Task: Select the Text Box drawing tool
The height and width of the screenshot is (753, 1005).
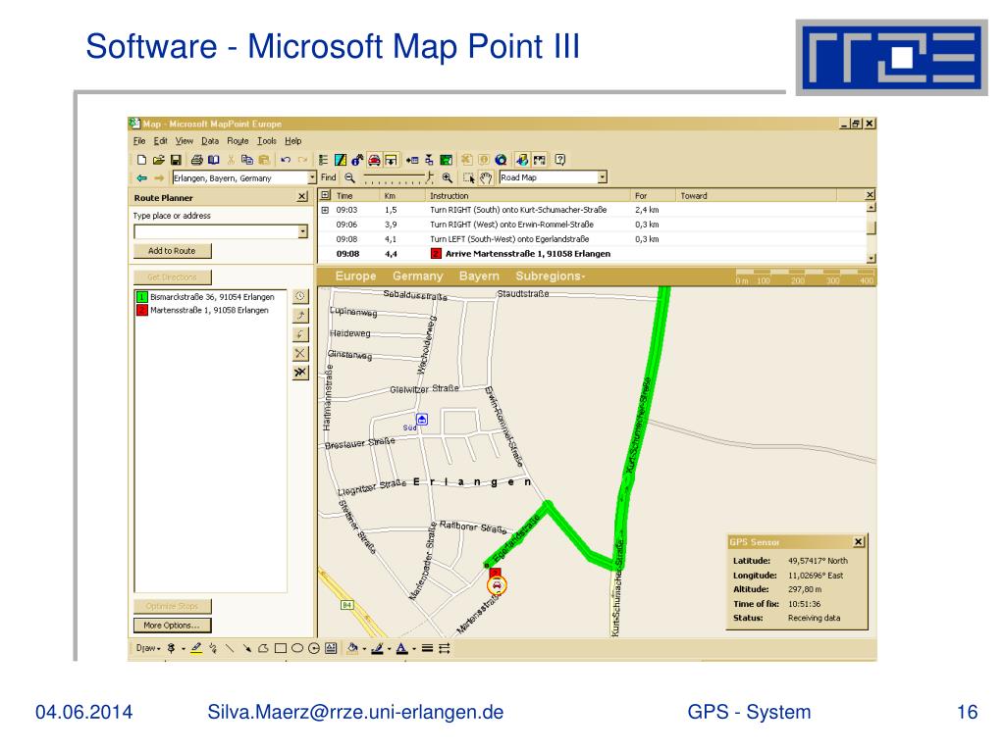Action: pyautogui.click(x=331, y=648)
